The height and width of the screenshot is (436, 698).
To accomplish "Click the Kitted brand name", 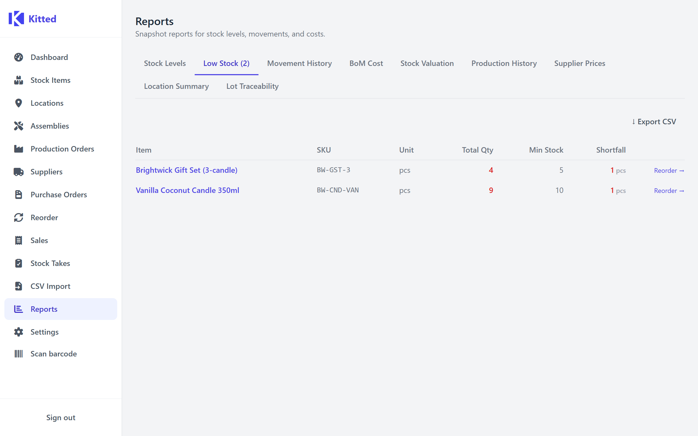I will 43,19.
